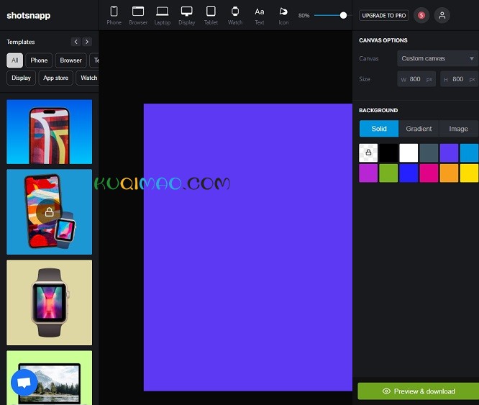Click the shotsnapp logo
Image resolution: width=479 pixels, height=405 pixels.
(x=29, y=15)
